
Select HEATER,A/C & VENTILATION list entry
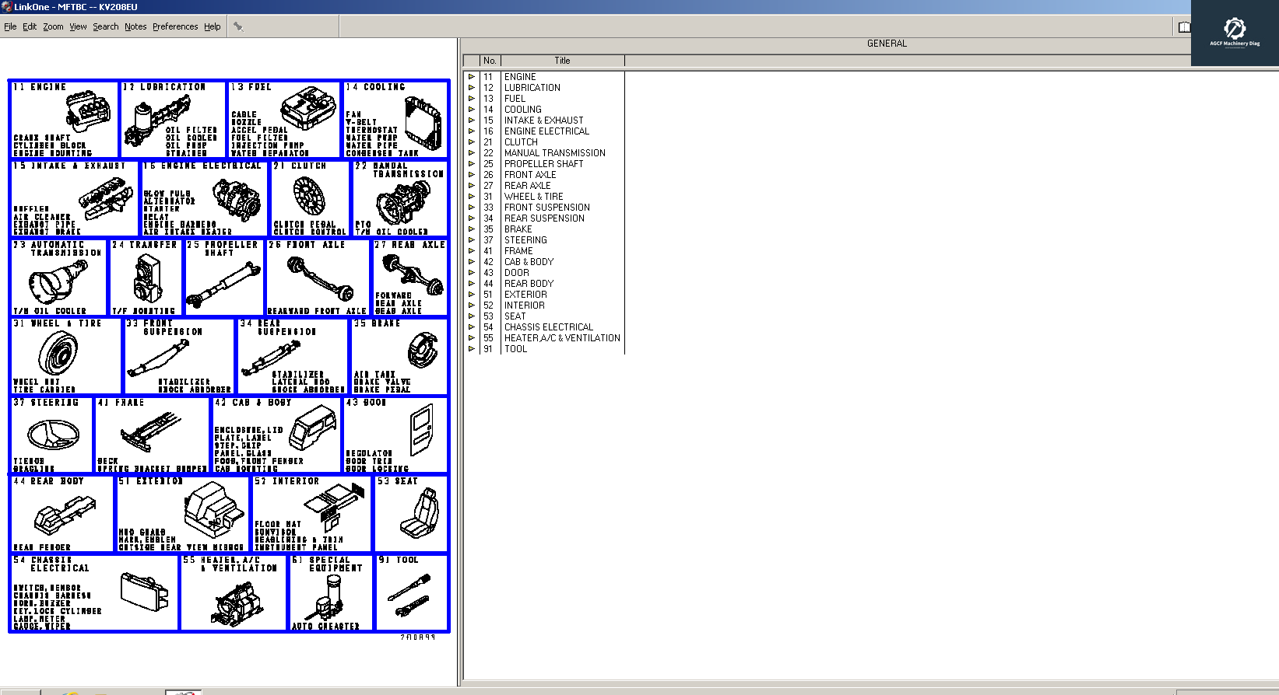coord(561,338)
